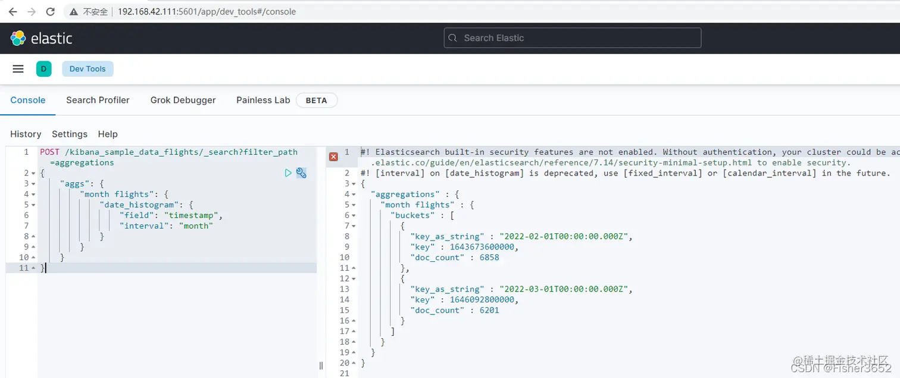Open console Settings
Screen dimensions: 900x378
[x=70, y=134]
